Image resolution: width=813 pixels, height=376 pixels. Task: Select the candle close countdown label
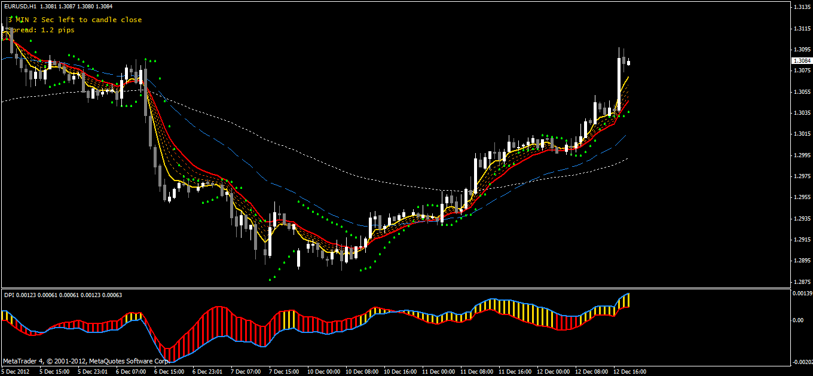75,20
